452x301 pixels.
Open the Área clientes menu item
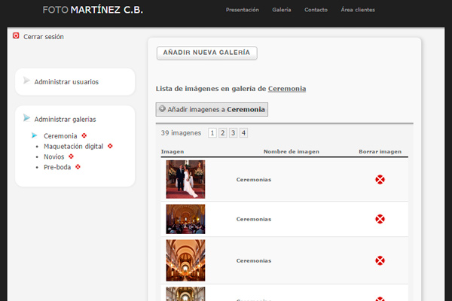pyautogui.click(x=358, y=10)
